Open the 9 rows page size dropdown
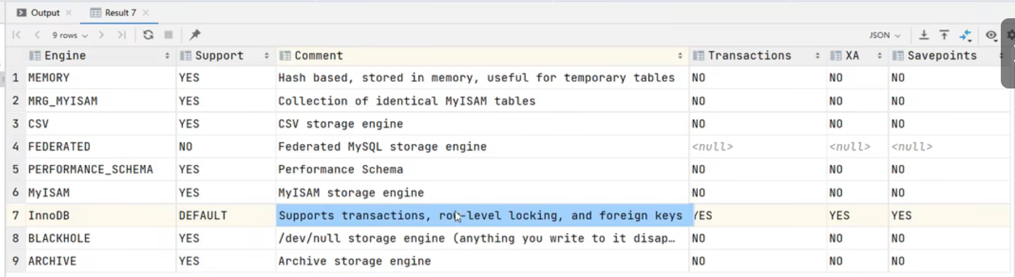The height and width of the screenshot is (277, 1015). click(x=70, y=35)
